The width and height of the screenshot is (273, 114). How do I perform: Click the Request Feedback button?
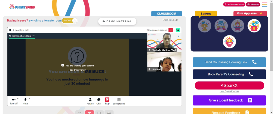point(229,111)
